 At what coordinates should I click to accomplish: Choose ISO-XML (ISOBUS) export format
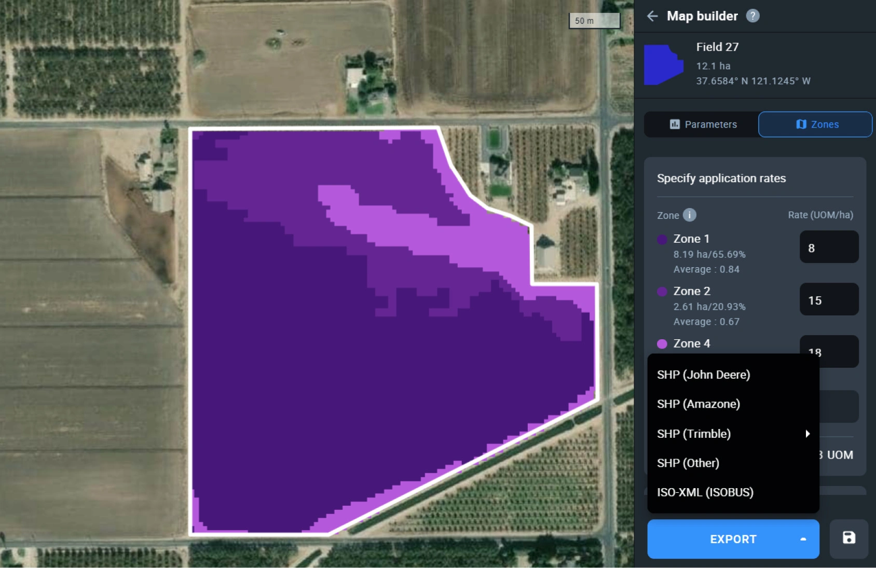point(705,492)
